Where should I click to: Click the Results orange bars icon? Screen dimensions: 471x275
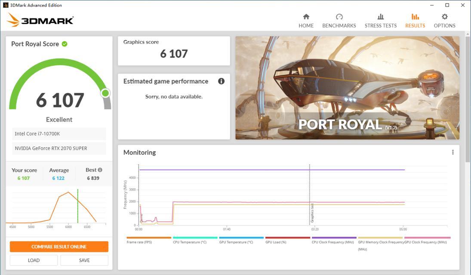415,16
